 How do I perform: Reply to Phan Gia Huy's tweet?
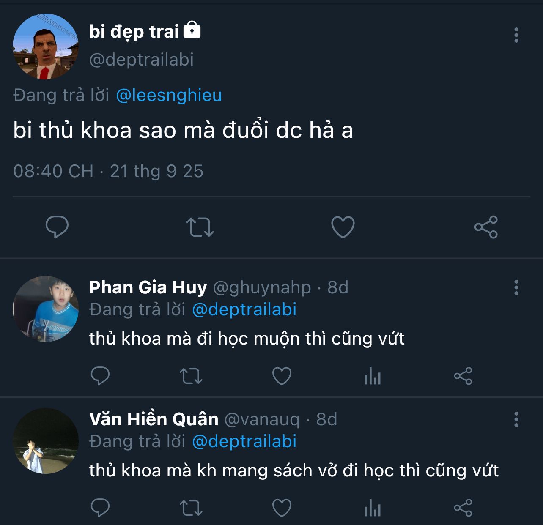tap(100, 376)
